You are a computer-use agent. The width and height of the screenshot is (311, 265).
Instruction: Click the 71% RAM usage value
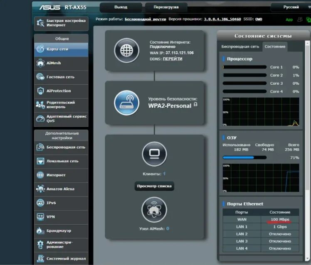click(294, 157)
